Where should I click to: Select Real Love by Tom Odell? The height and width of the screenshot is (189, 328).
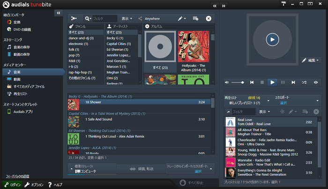click(x=271, y=122)
